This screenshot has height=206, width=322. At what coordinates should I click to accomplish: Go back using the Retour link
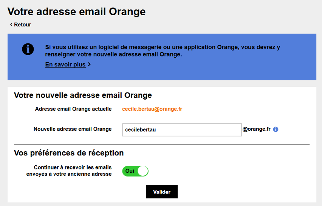(22, 25)
